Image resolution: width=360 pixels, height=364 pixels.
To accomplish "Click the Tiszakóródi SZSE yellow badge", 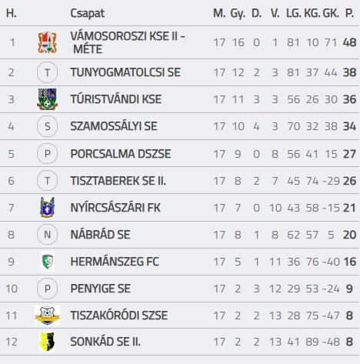I will [47, 316].
